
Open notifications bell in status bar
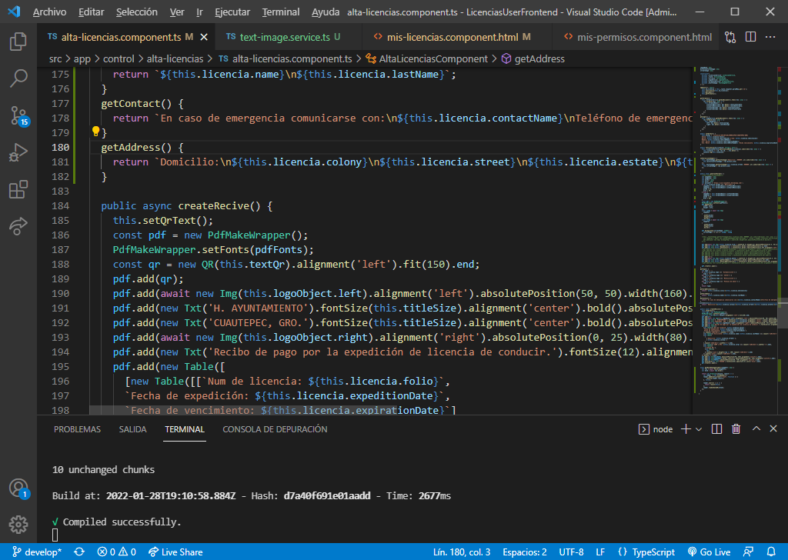(771, 552)
